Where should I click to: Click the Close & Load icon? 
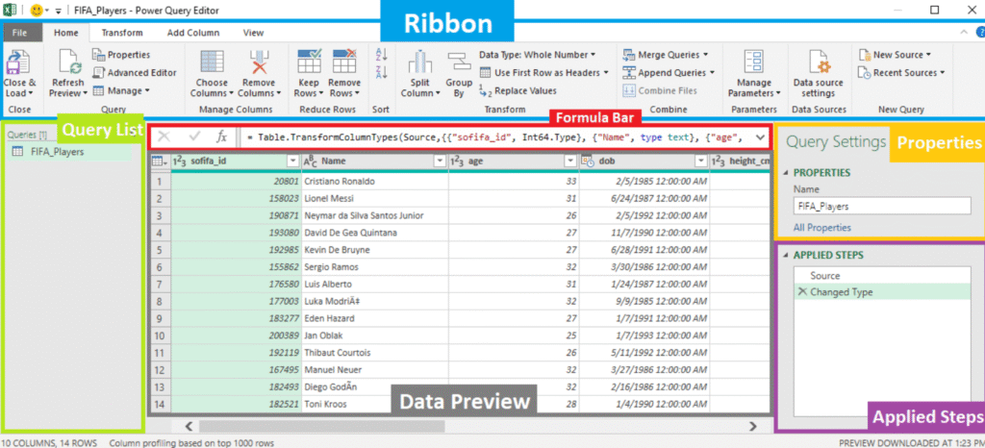(x=19, y=62)
